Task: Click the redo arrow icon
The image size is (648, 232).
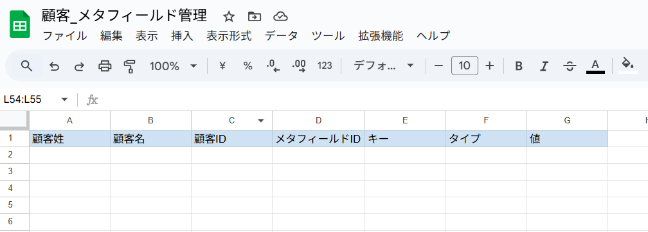Action: coord(79,66)
